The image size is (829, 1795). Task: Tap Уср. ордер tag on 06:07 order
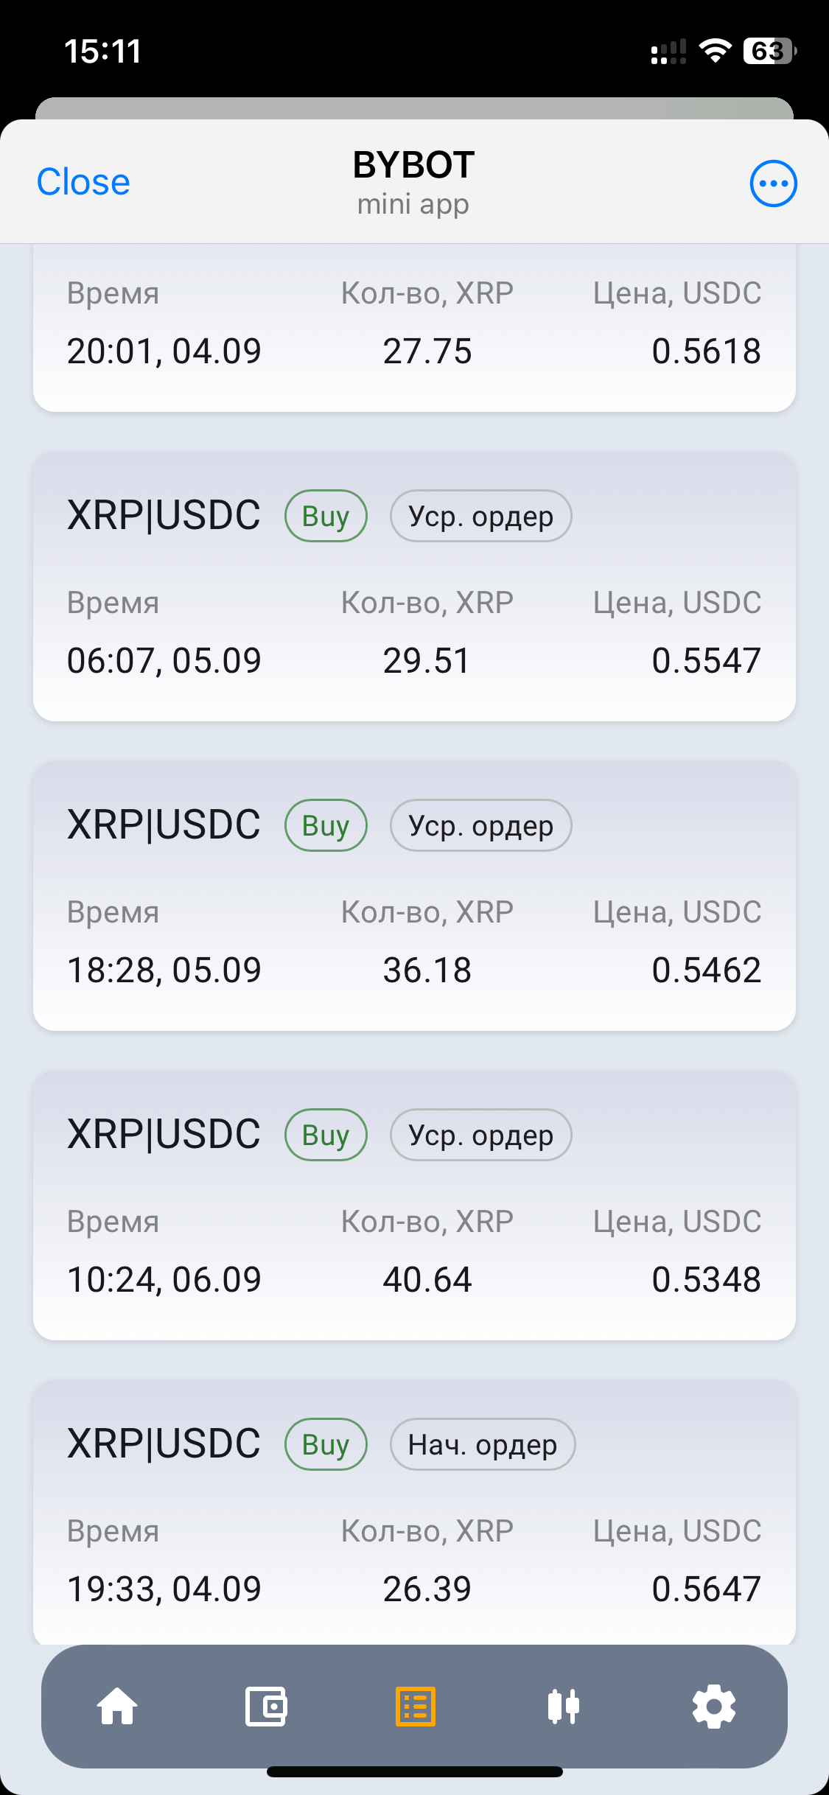[481, 516]
